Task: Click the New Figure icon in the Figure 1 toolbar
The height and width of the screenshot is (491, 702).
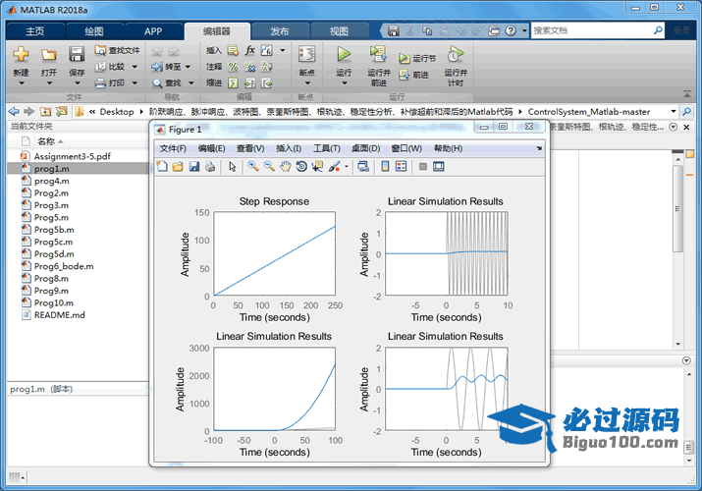Action: 162,167
